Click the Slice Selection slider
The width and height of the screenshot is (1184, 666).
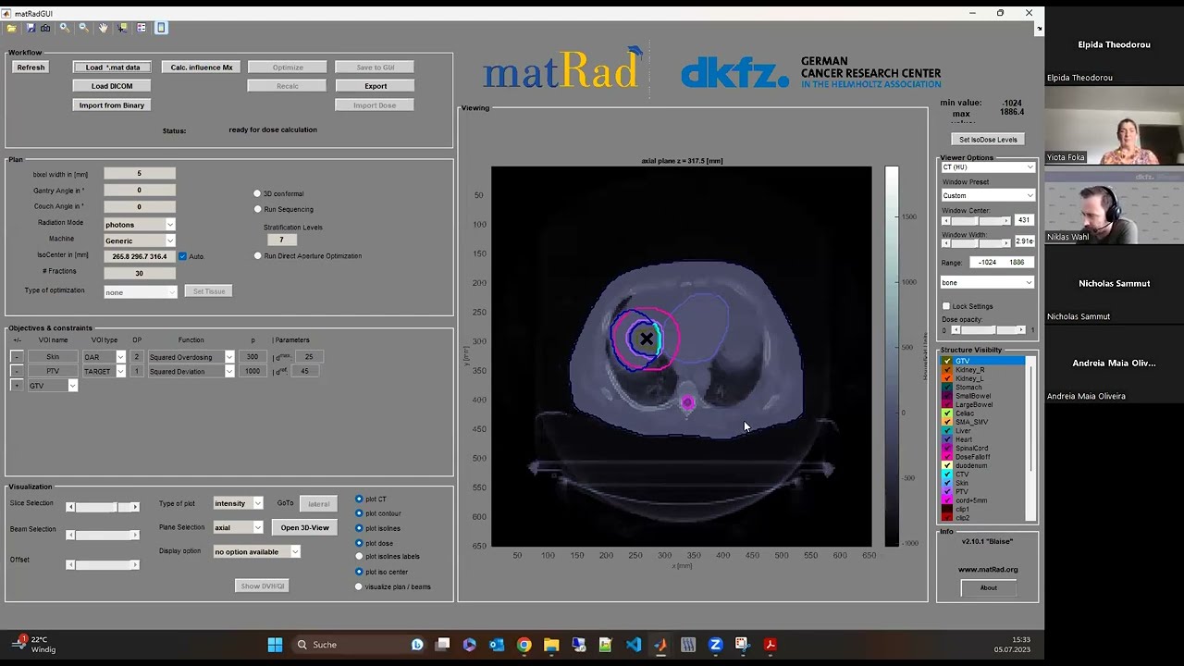tap(103, 507)
